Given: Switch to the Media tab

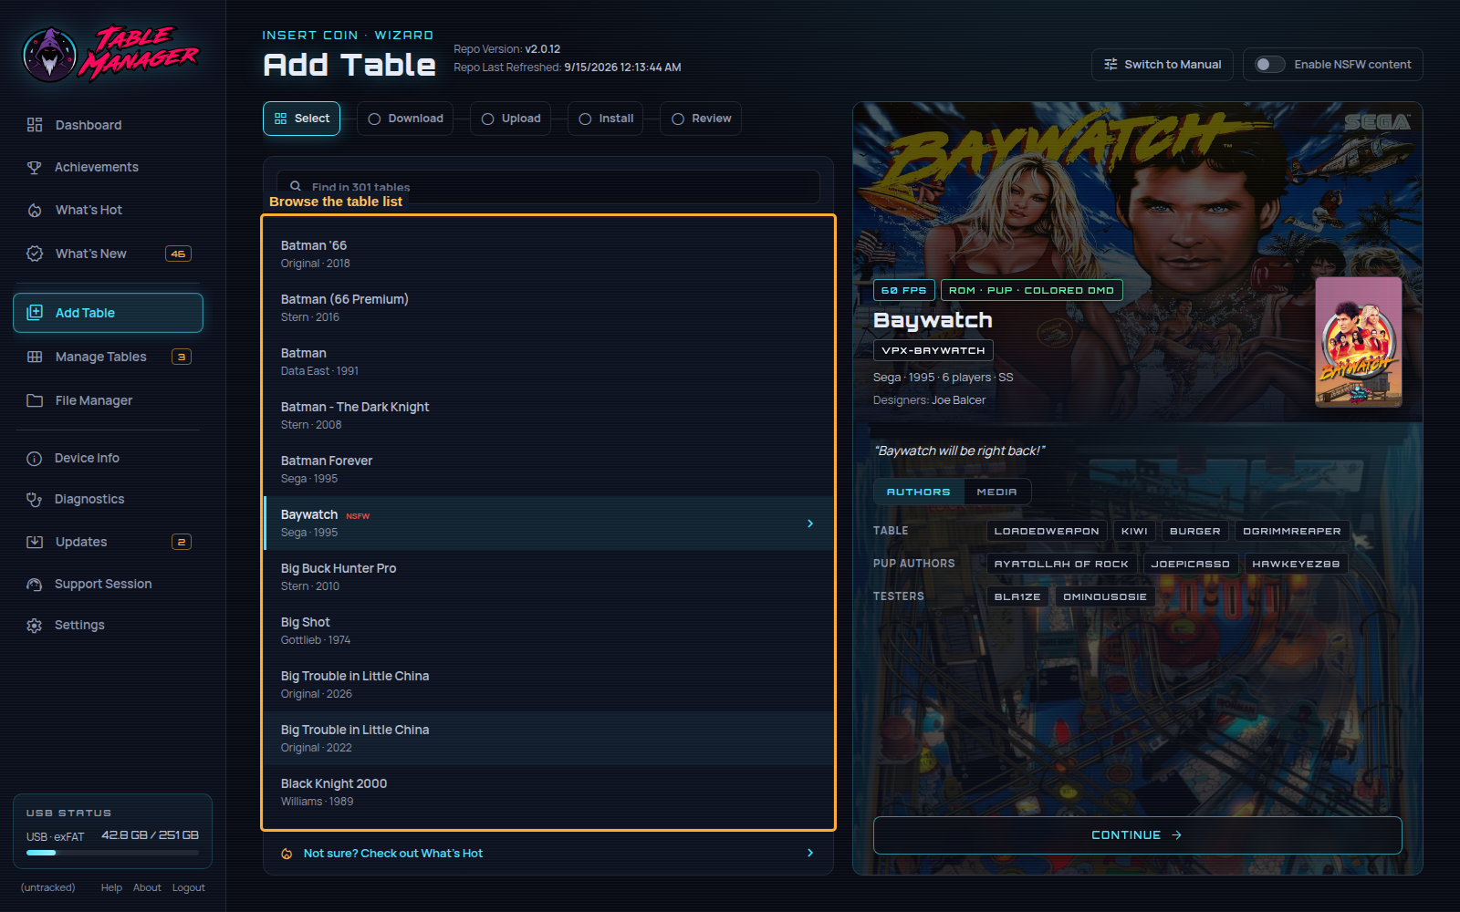Looking at the screenshot, I should 996,492.
